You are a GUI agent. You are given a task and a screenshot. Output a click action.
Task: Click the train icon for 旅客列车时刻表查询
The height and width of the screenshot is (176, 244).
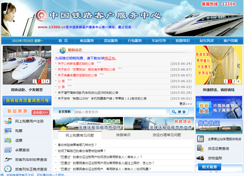(x=8, y=160)
